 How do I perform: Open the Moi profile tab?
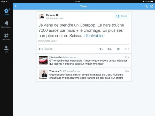click(6, 49)
